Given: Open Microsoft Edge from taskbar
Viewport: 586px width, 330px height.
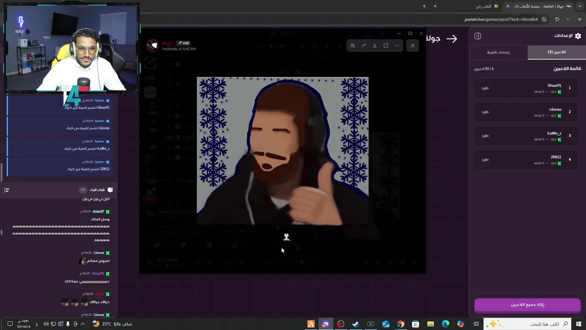Looking at the screenshot, I should (x=445, y=324).
